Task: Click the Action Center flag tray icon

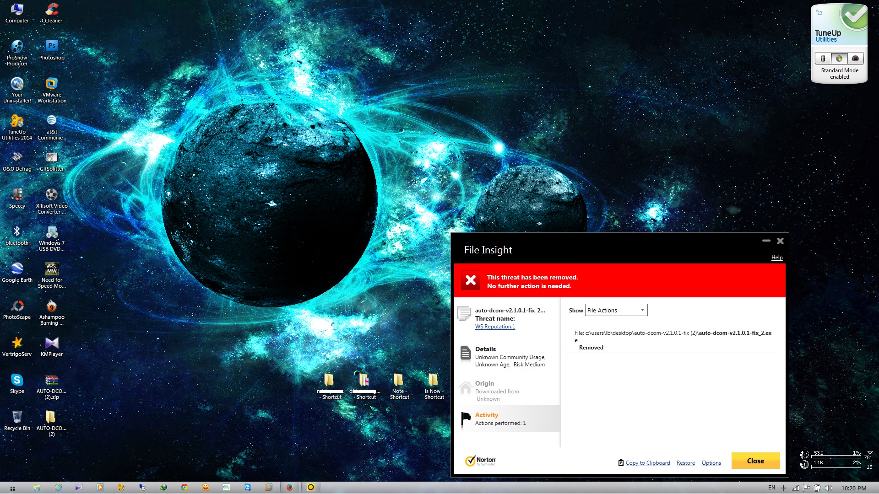Action: (x=807, y=488)
